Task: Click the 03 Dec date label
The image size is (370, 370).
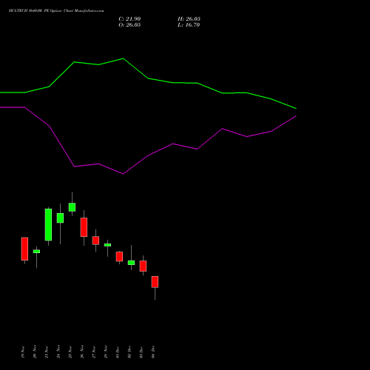Action: (x=141, y=352)
